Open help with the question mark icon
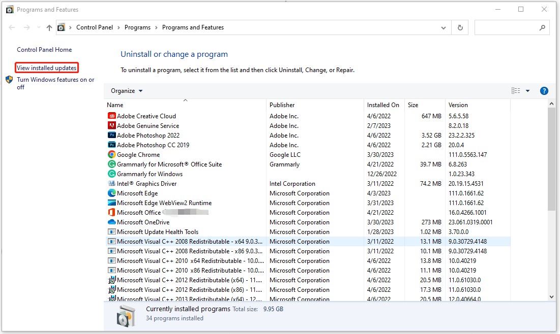The width and height of the screenshot is (560, 334). point(544,91)
